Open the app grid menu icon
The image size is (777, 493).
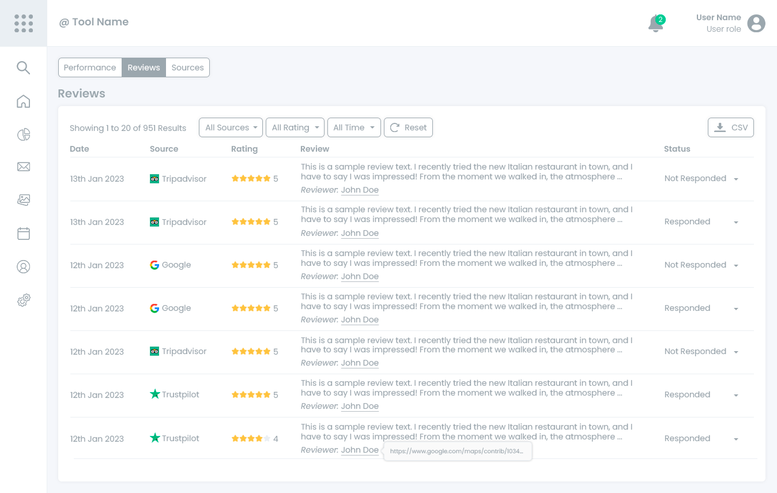tap(24, 23)
